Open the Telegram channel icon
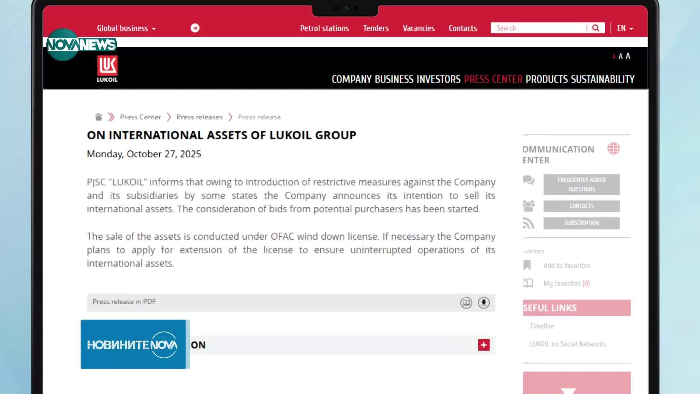Viewport: 700px width, 394px height. [x=195, y=28]
